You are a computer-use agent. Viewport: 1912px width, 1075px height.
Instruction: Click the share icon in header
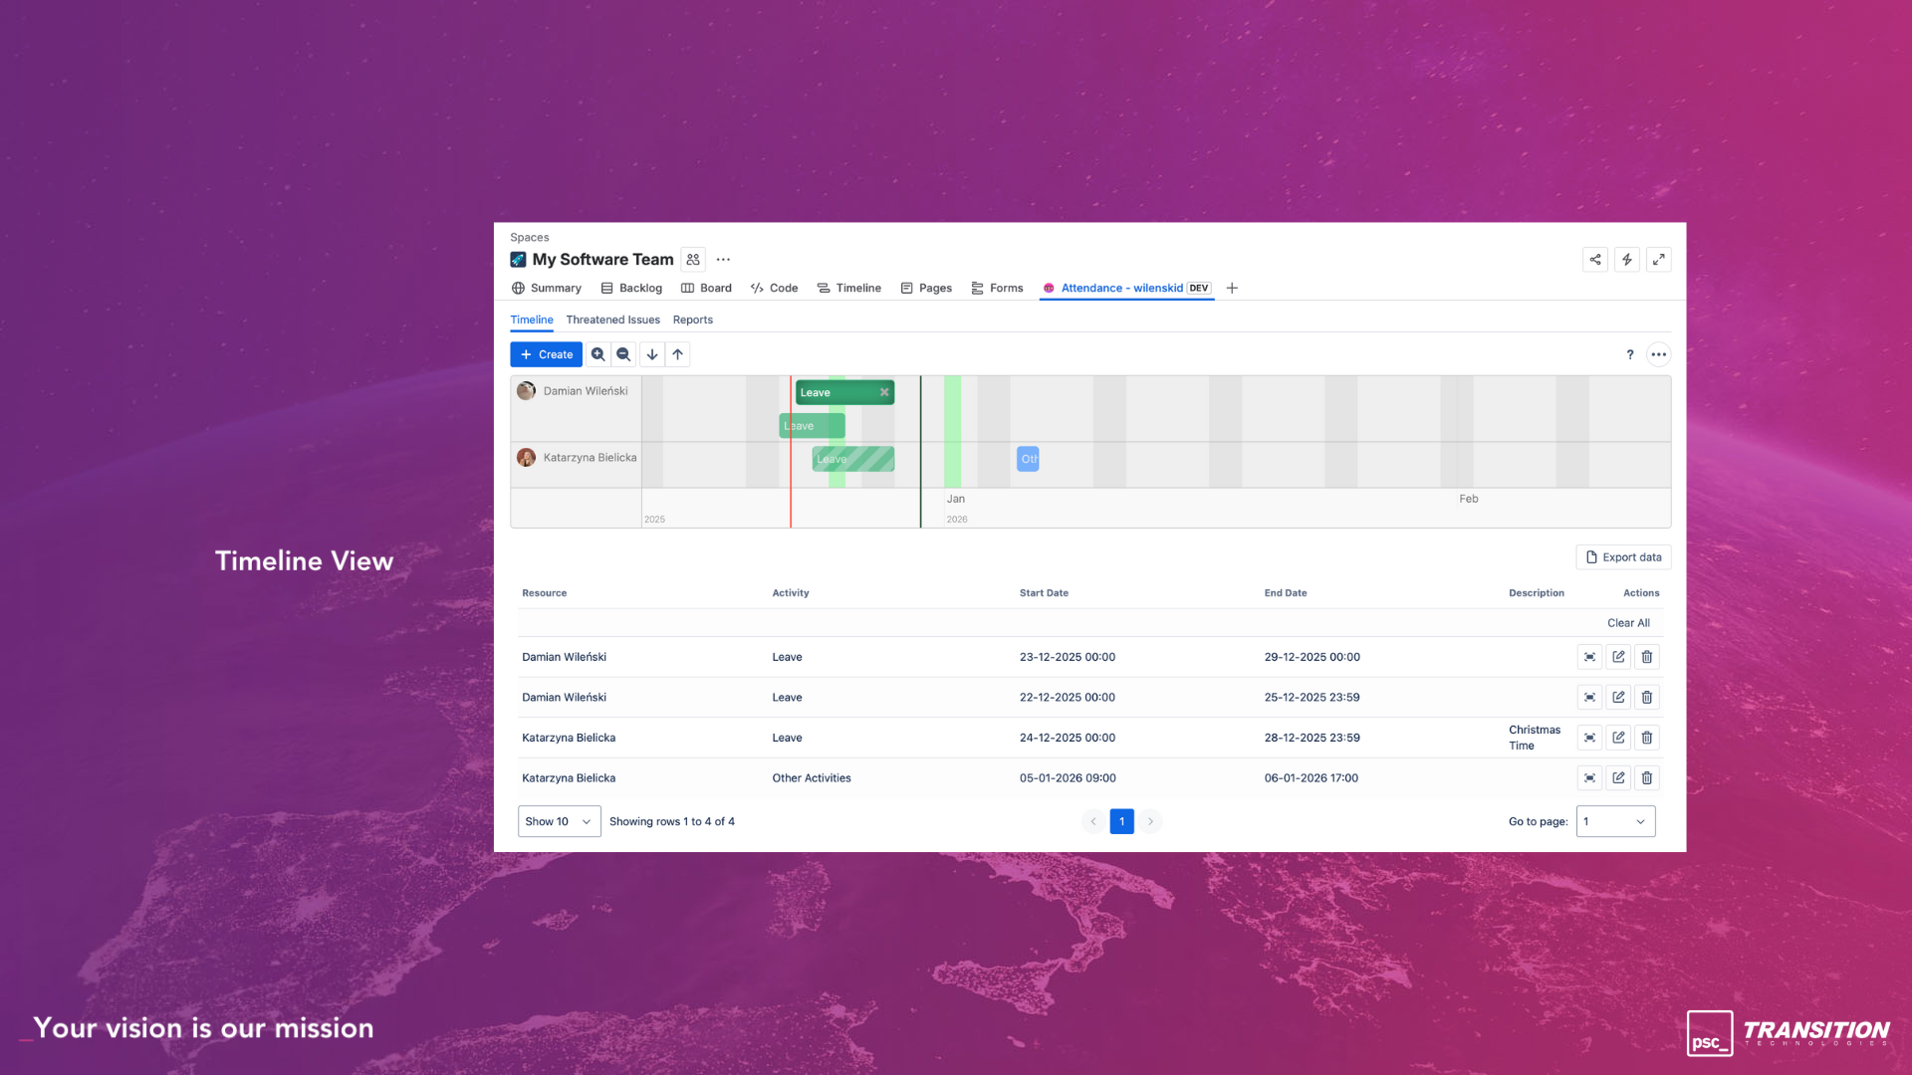tap(1595, 260)
